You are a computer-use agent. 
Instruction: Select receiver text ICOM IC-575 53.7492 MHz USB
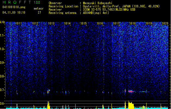[109, 10]
